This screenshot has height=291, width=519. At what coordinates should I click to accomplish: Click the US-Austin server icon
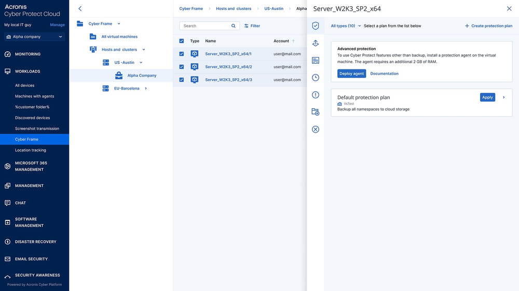point(106,63)
